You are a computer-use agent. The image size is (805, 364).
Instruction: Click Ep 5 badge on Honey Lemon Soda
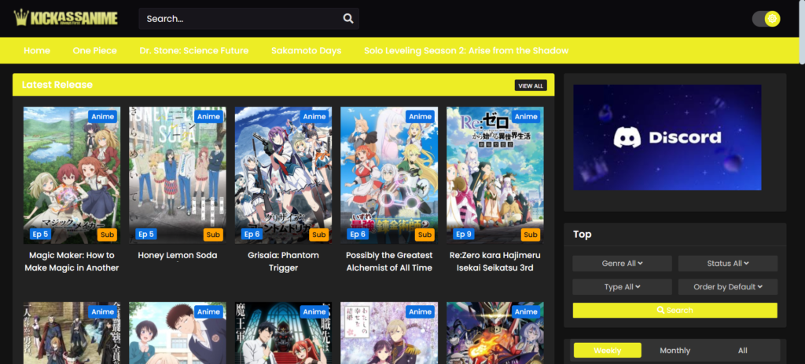[x=145, y=235]
